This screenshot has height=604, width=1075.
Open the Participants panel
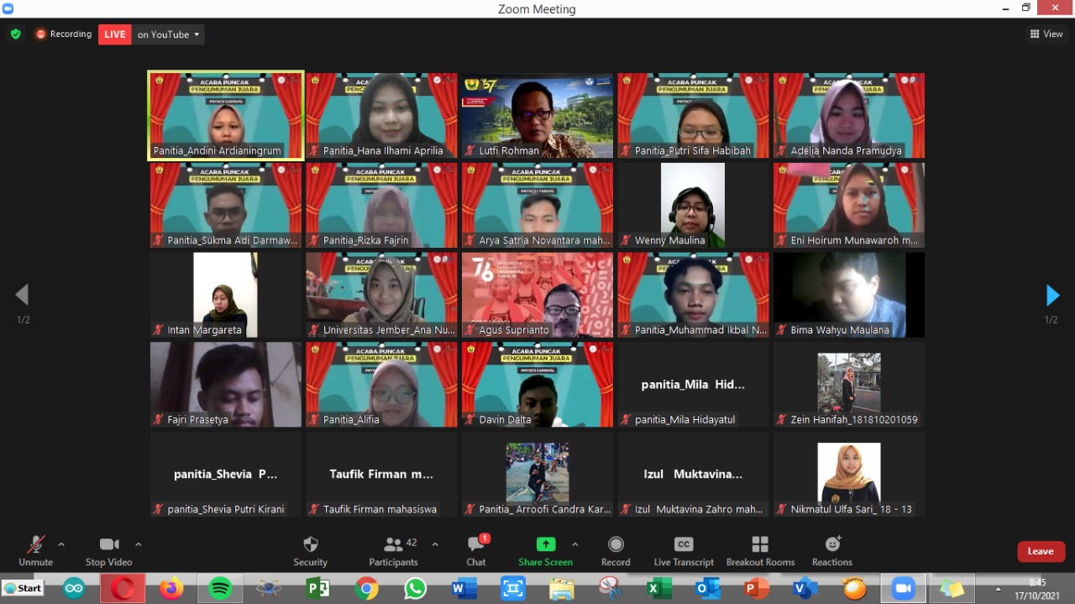point(393,550)
